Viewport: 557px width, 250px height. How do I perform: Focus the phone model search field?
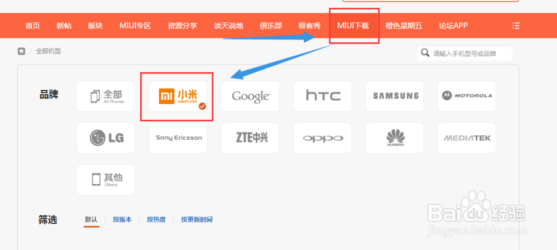(465, 53)
